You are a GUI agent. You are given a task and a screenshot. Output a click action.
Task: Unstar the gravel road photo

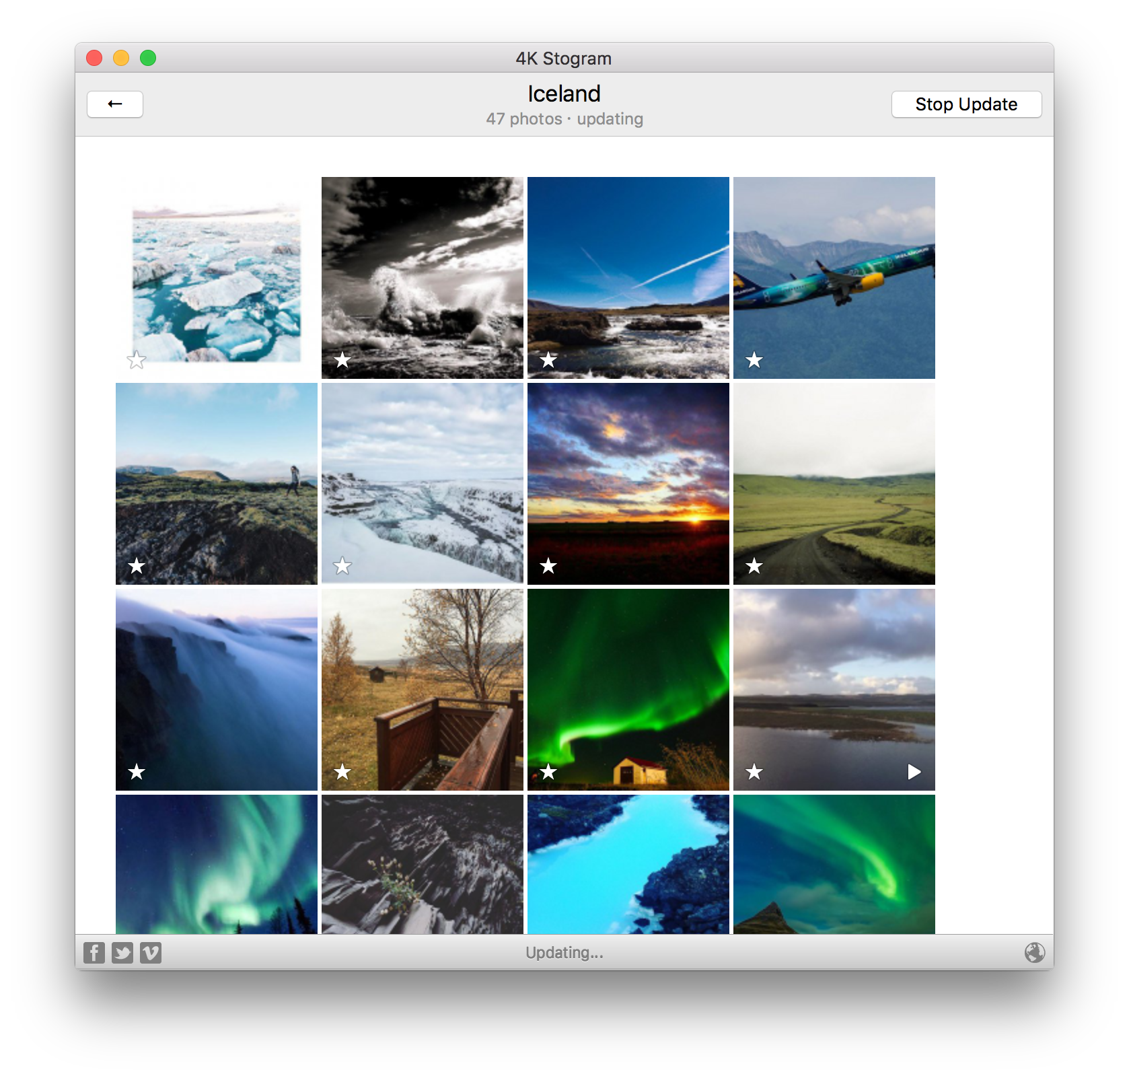tap(754, 567)
